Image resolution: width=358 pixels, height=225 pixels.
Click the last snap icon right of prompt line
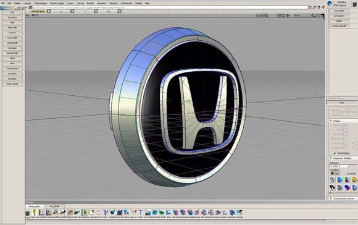[323, 7]
